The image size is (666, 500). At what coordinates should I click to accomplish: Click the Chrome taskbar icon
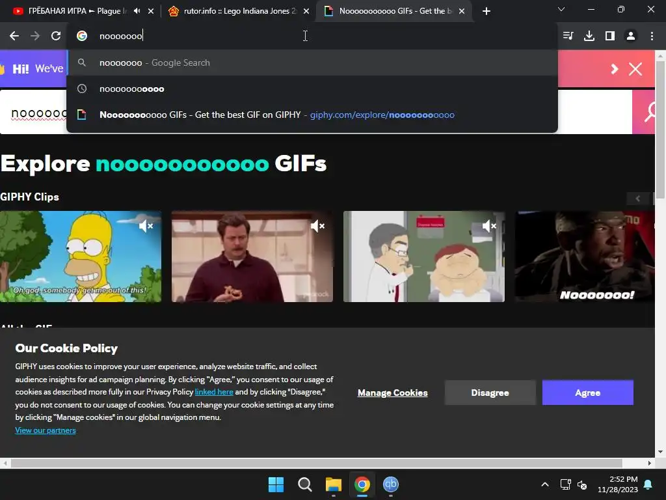362,484
